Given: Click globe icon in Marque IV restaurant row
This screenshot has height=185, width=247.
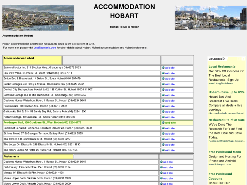Looking at the screenshot, I should 161,173.
